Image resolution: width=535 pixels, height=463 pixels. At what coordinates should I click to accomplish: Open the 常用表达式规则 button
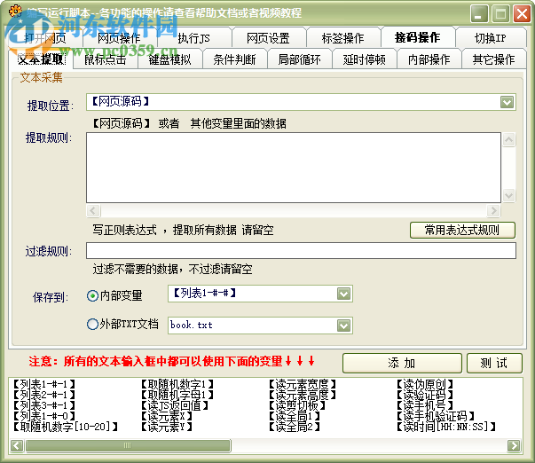[x=462, y=230]
